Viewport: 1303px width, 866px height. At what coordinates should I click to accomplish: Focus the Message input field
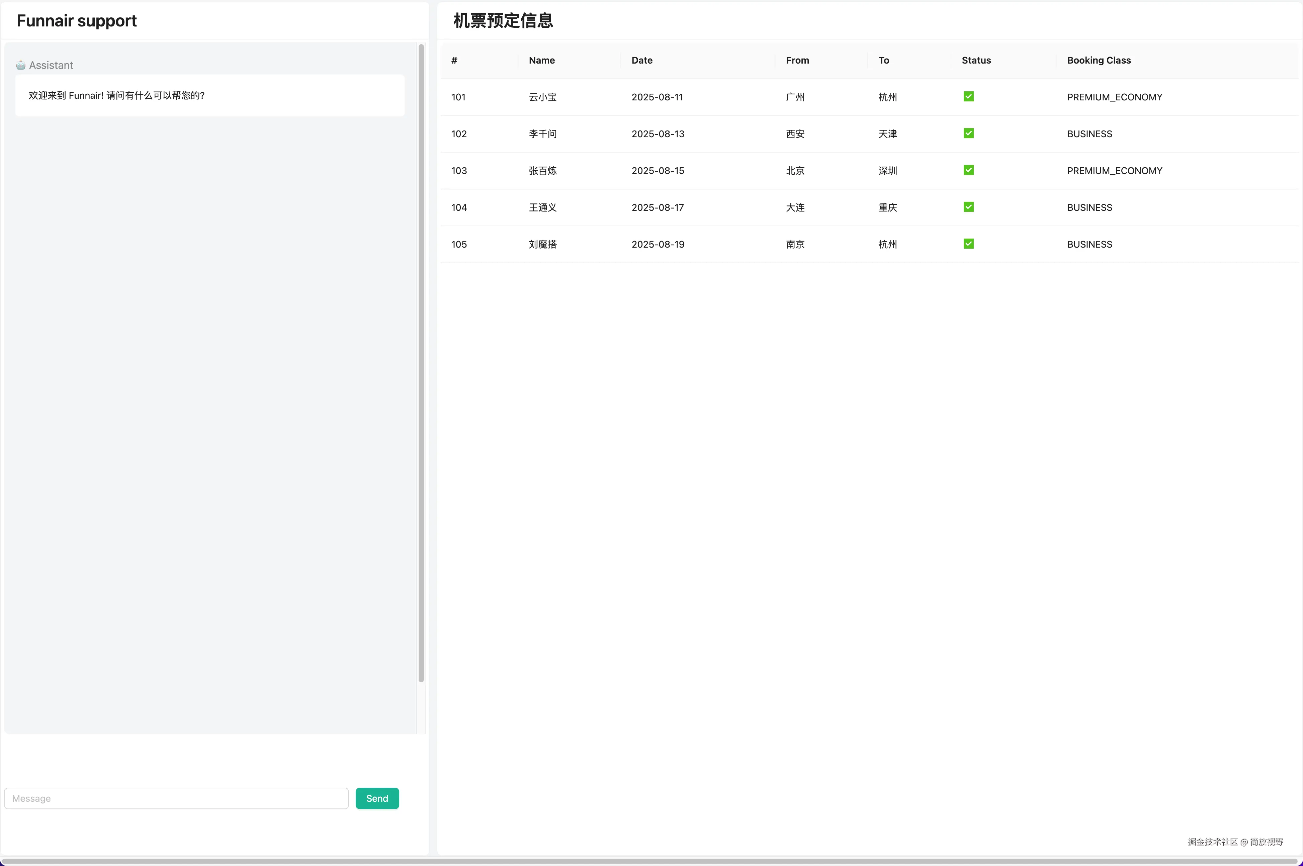(176, 798)
